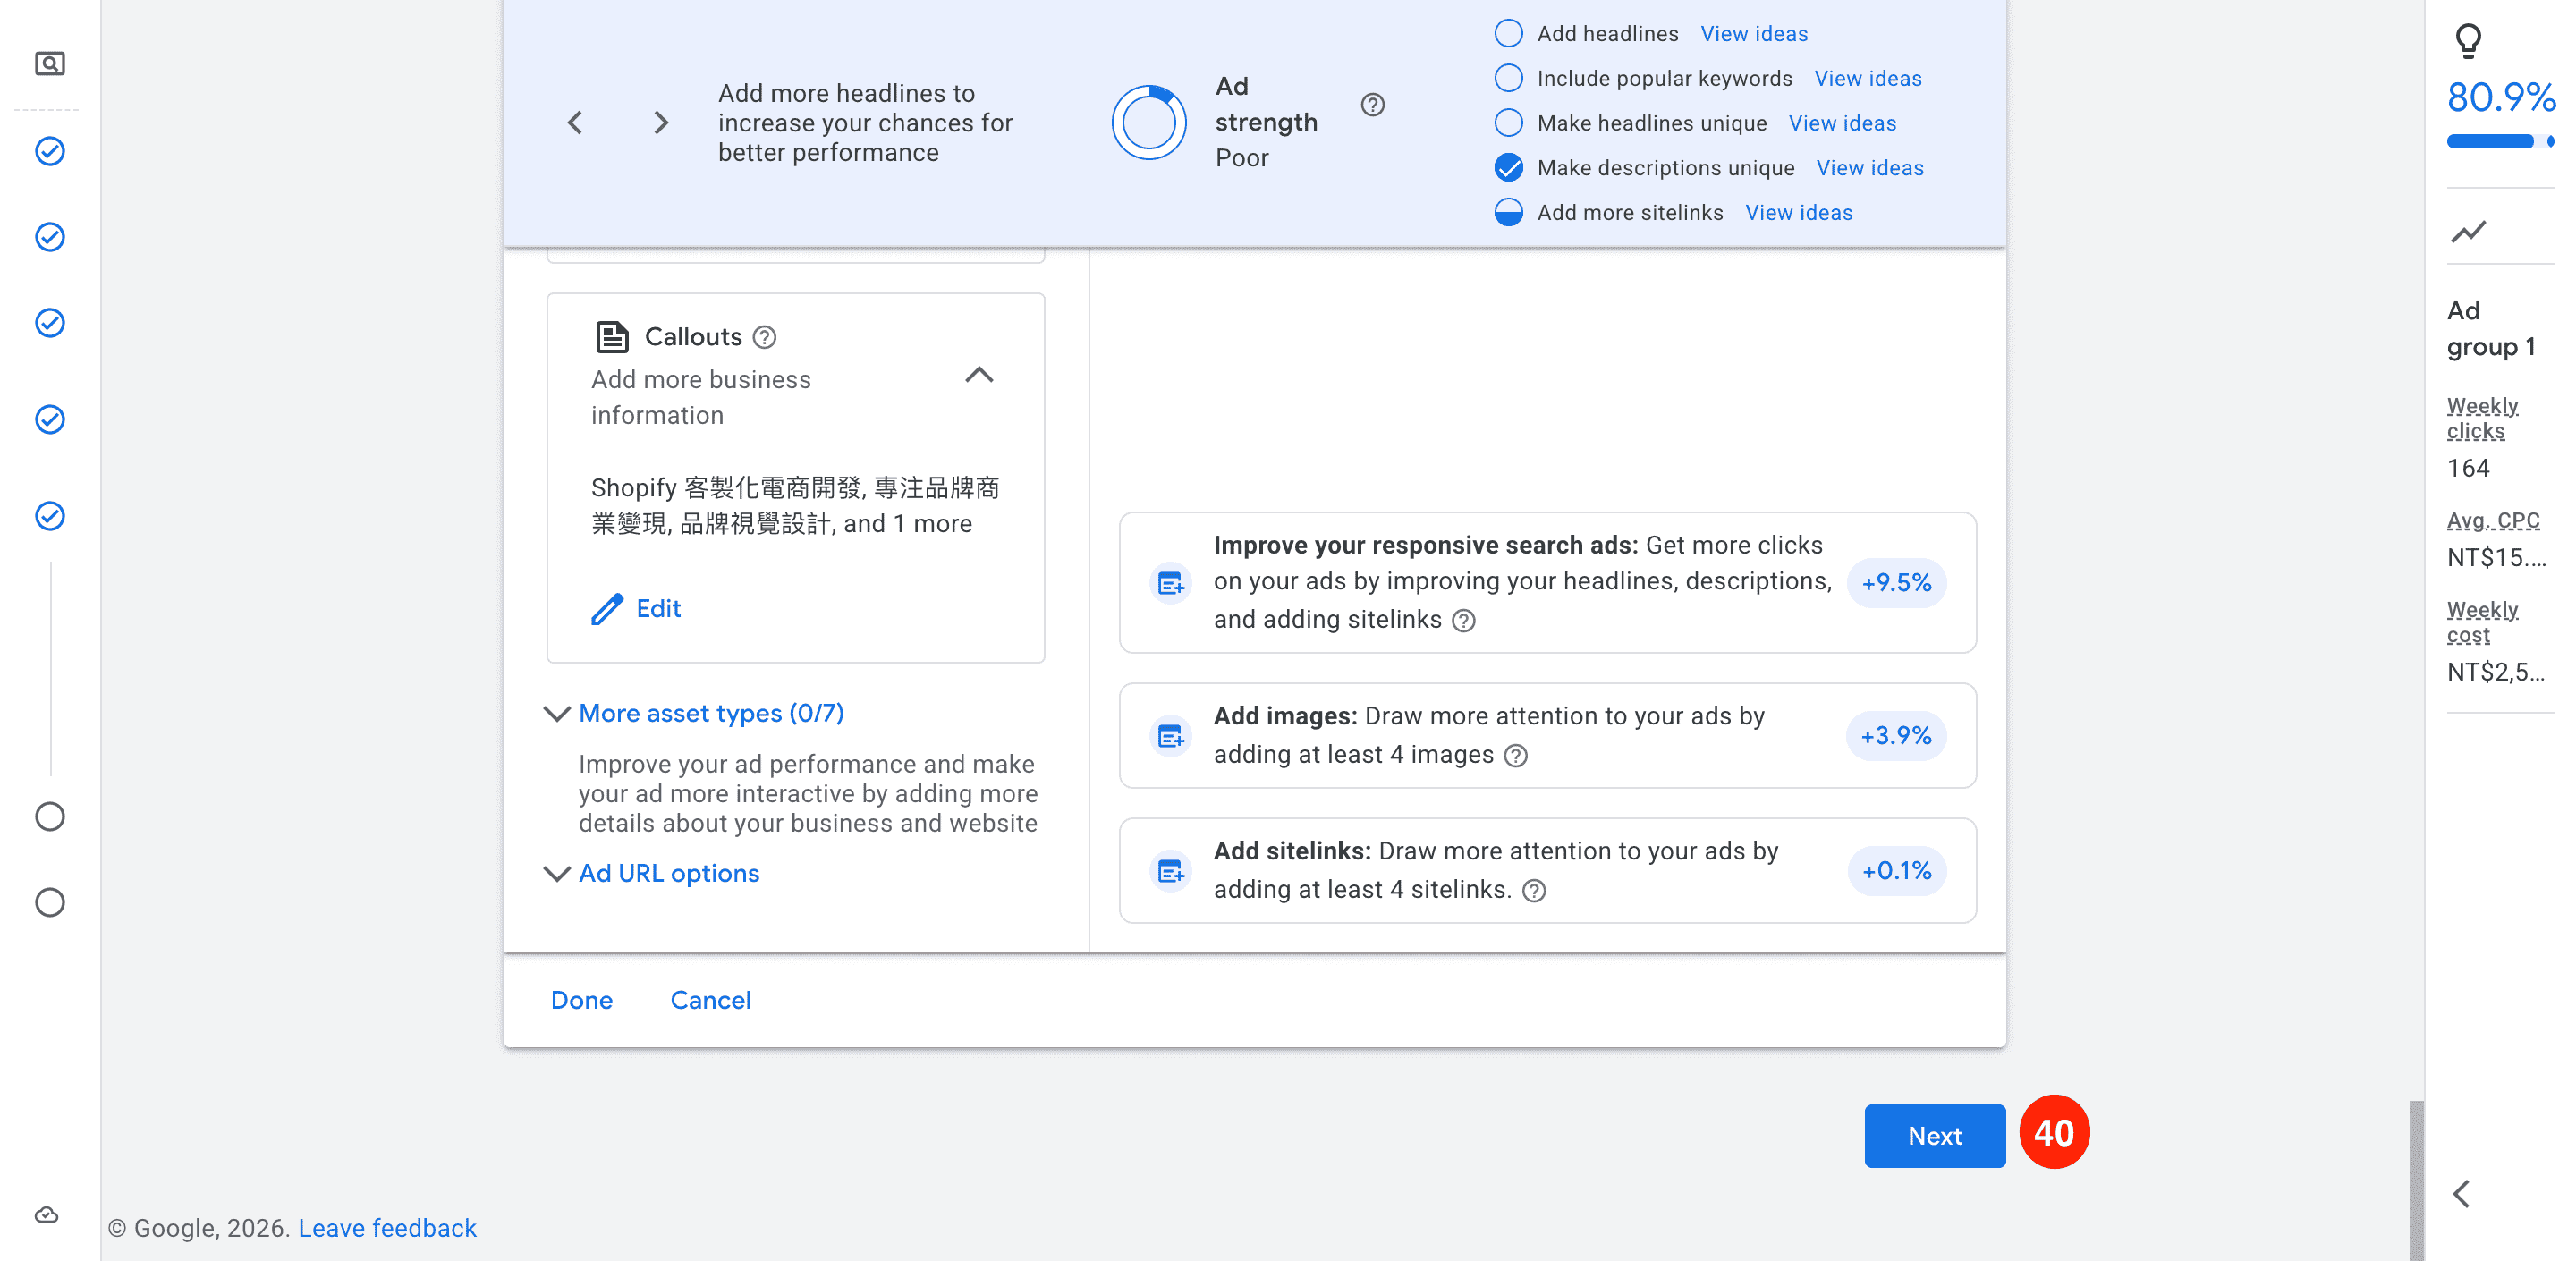Toggle Include popular keywords checklist circle
The width and height of the screenshot is (2576, 1261).
(1508, 78)
